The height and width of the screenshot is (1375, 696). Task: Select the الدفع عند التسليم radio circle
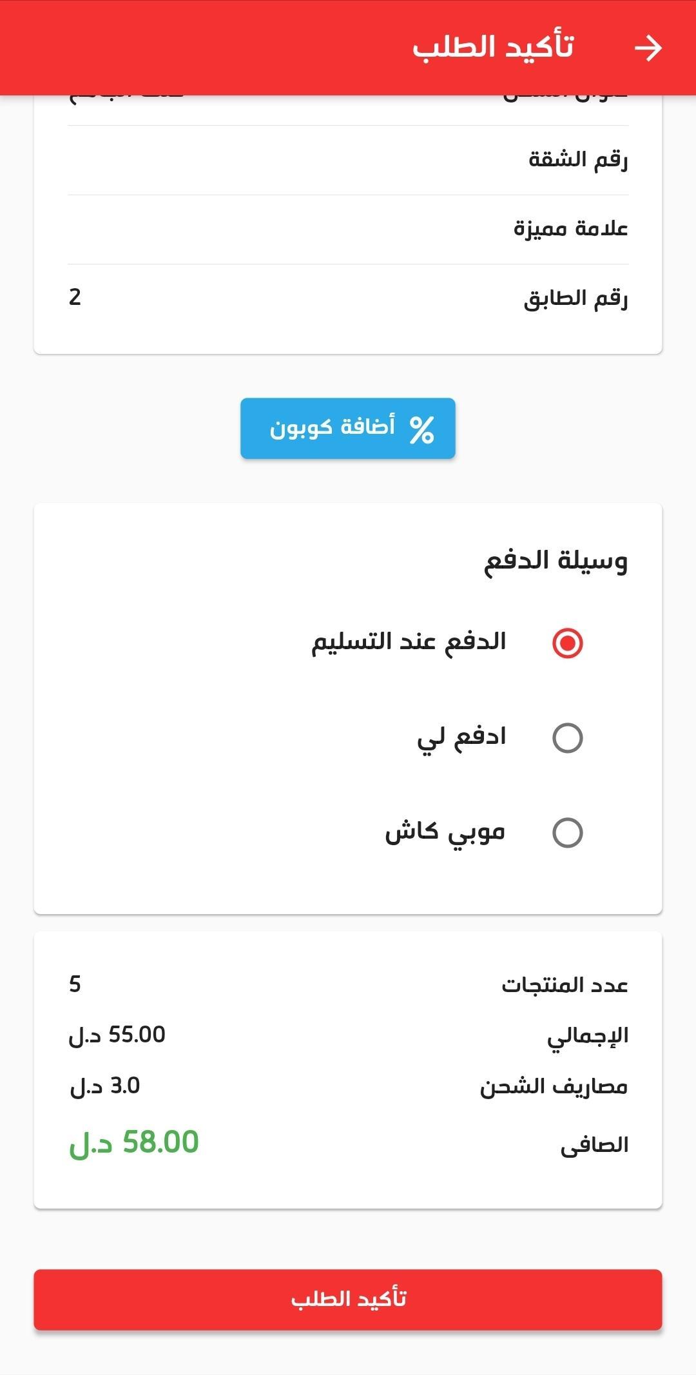[567, 643]
